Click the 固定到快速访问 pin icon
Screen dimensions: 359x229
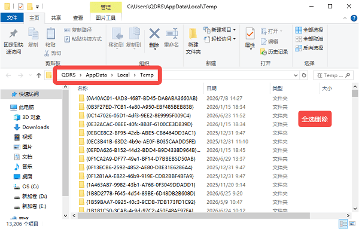point(14,34)
